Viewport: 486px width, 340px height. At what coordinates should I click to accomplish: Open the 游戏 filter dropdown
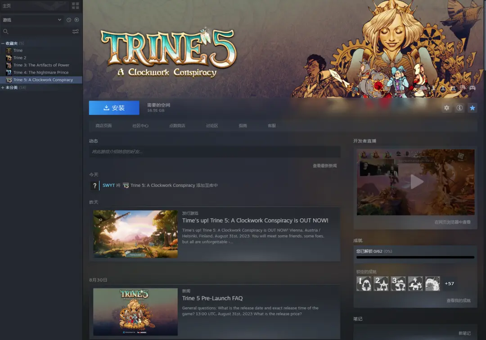32,20
